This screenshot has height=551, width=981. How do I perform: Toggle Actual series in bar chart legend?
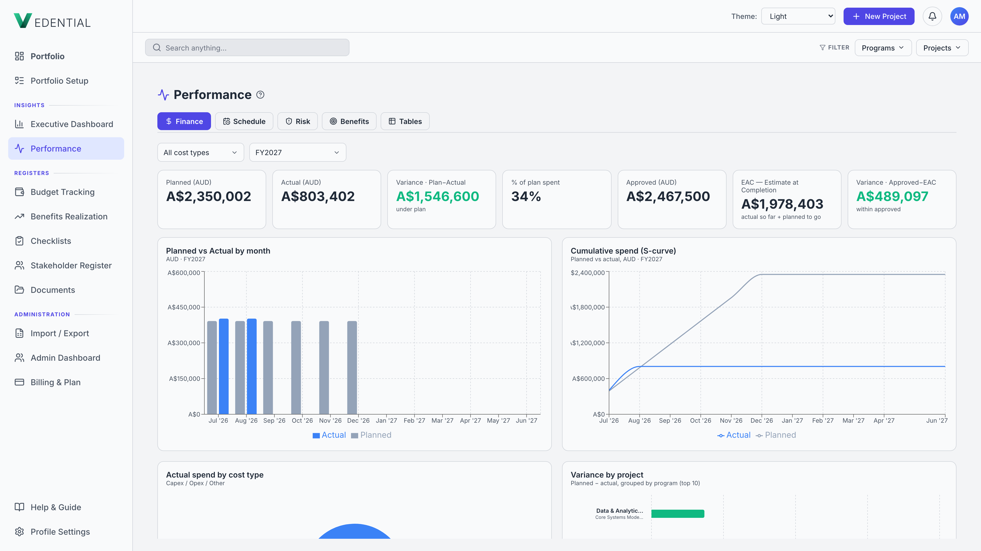[329, 435]
